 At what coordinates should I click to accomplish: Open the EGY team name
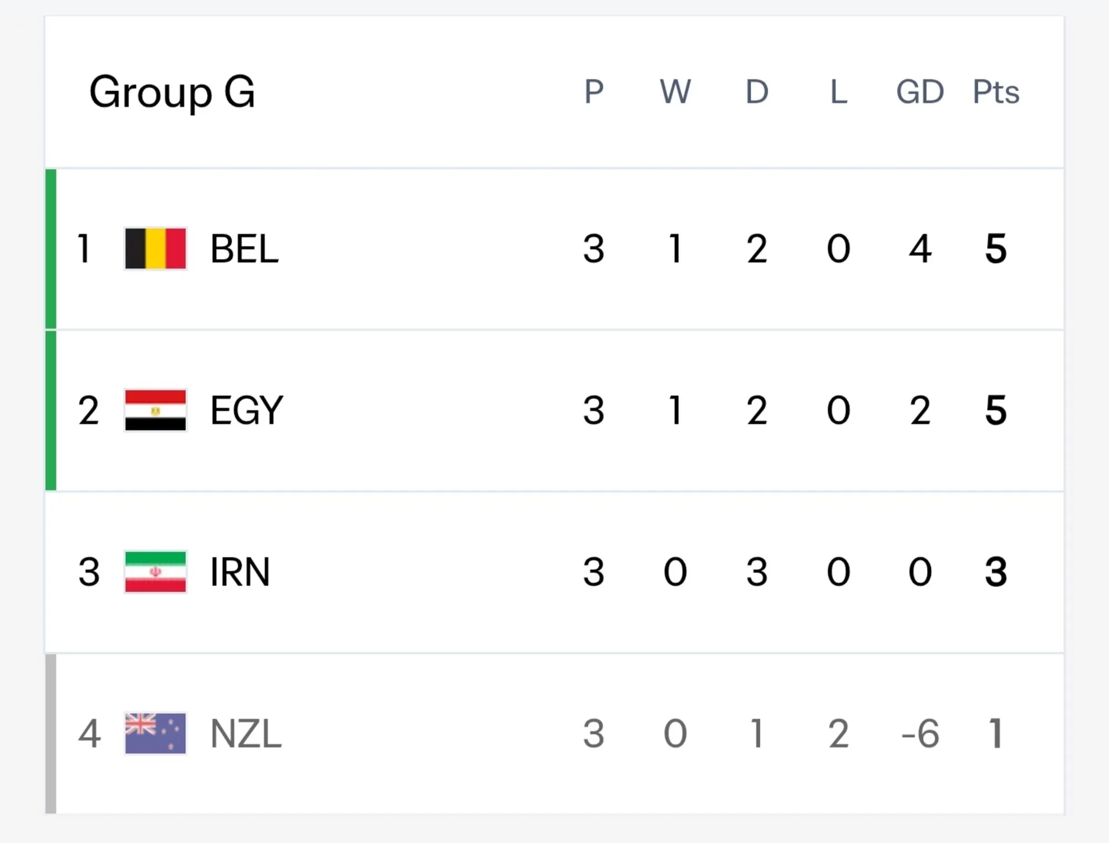247,410
